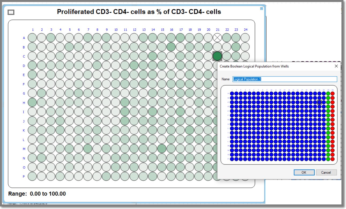
Task: Select well H1 on the heatmap plate
Action: (x=32, y=103)
